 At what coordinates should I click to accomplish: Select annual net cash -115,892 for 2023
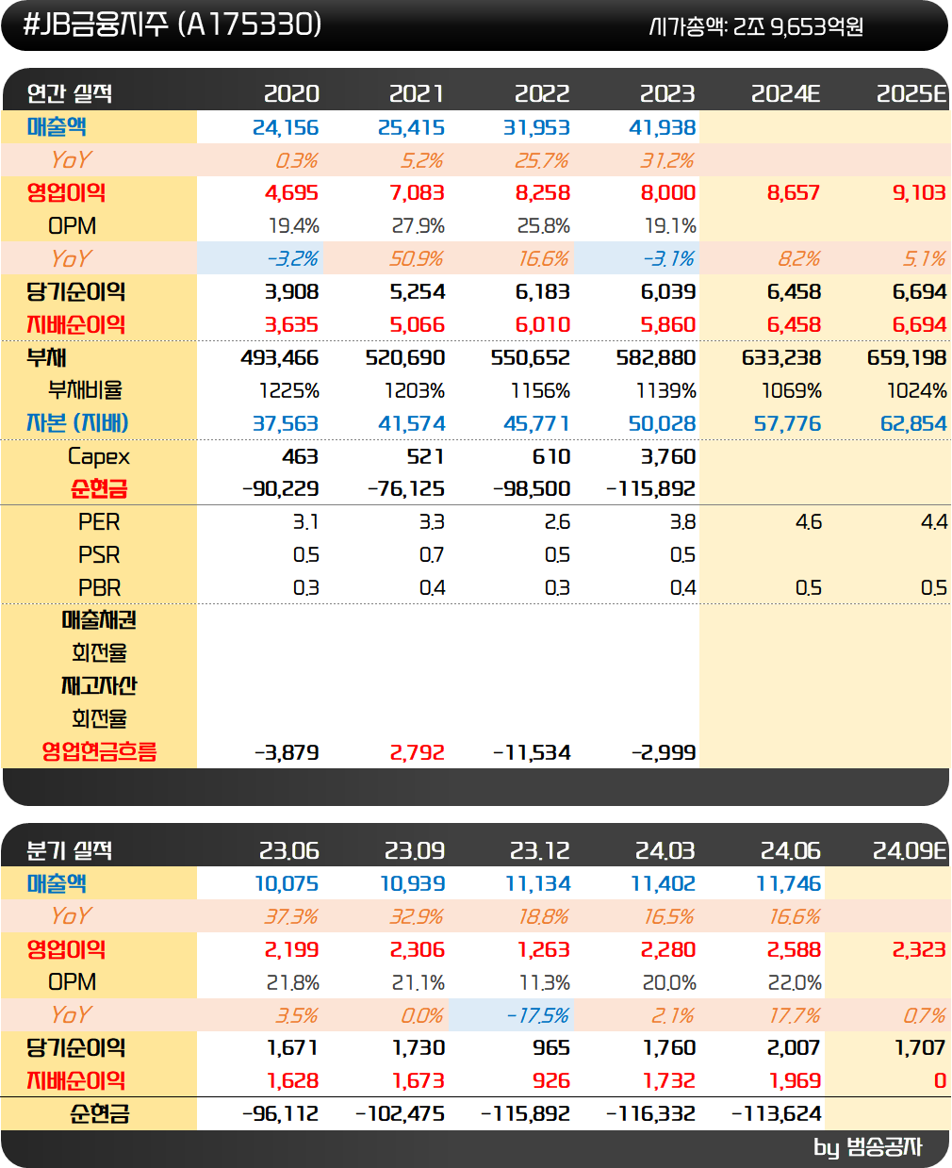(x=650, y=488)
